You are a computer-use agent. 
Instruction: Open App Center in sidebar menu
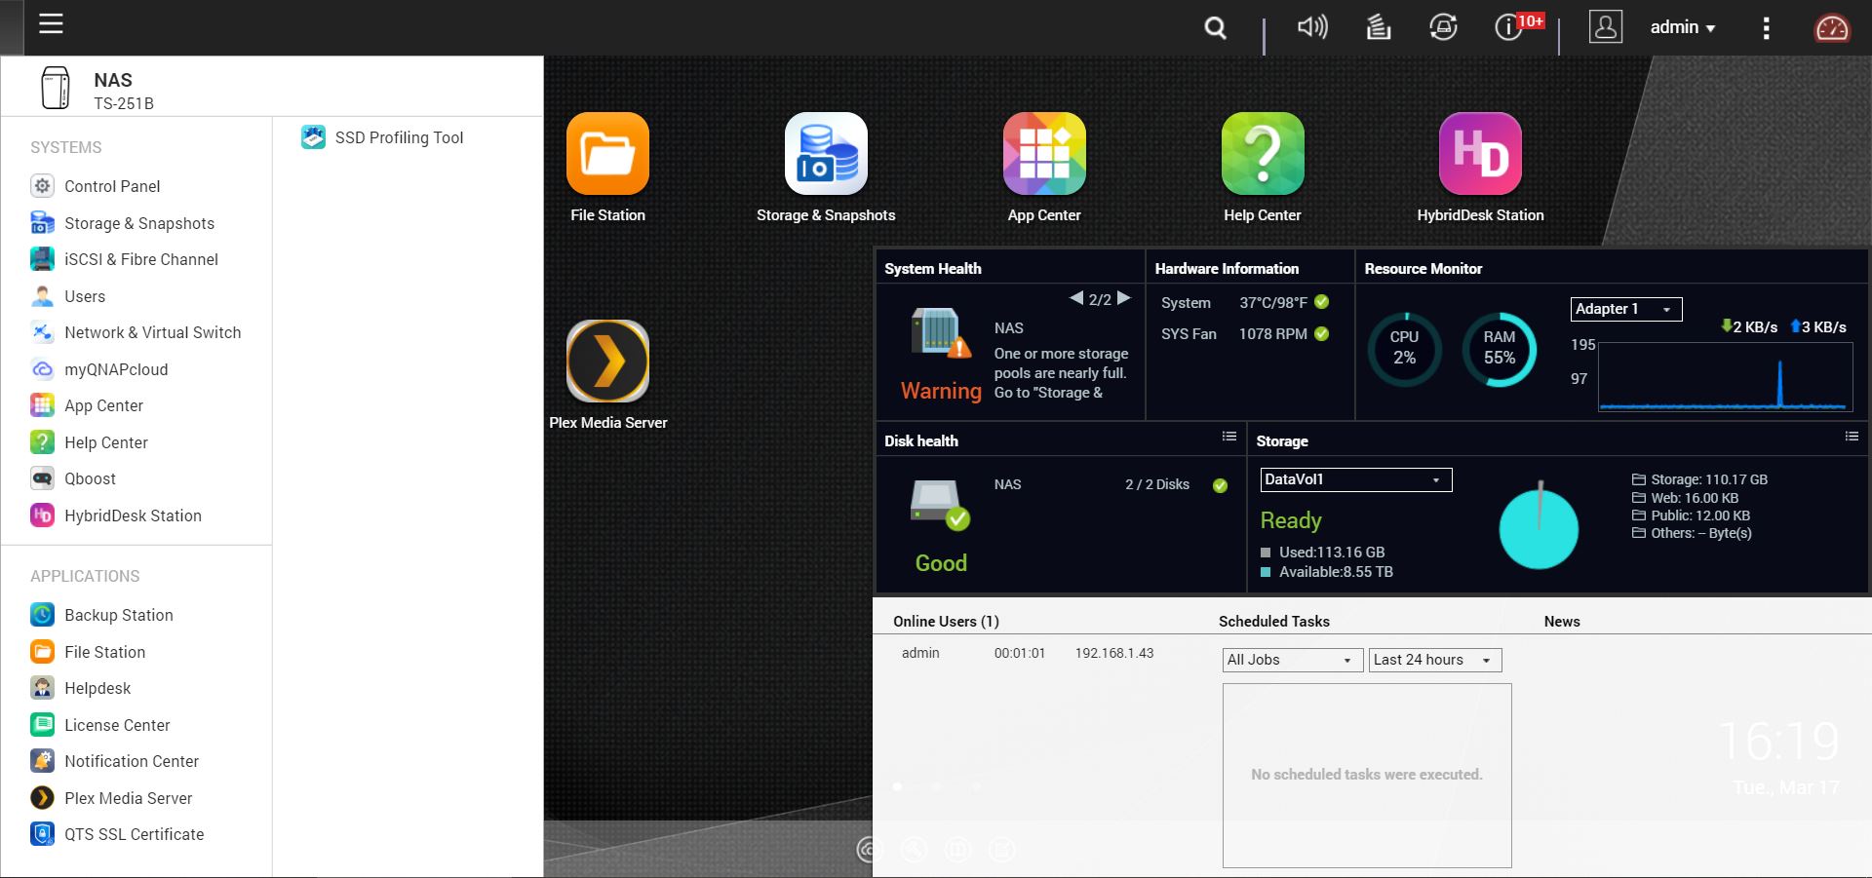tap(87, 405)
